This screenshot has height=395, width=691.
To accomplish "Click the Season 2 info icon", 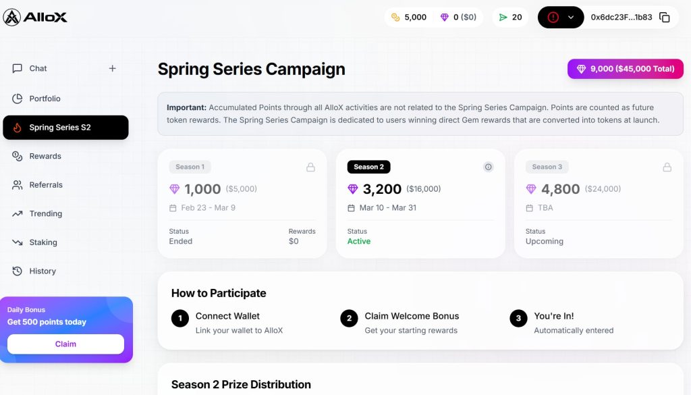I will tap(489, 167).
